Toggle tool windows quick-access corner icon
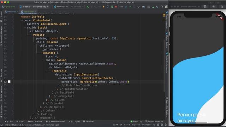Viewport: 226px width, 127px height. 1,125
